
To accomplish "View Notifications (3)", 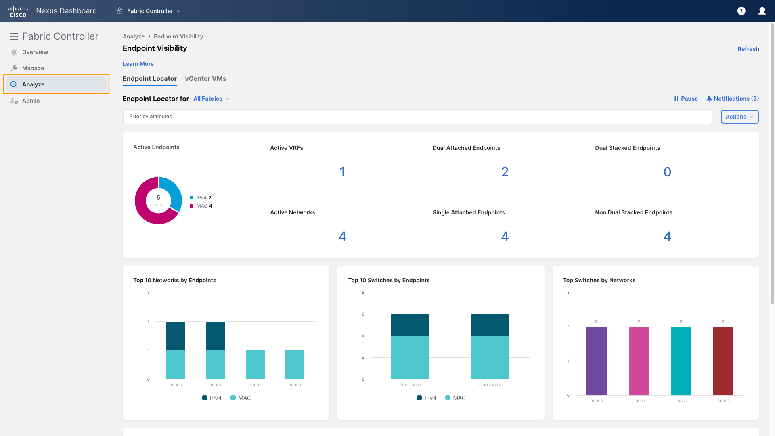I will (x=733, y=99).
